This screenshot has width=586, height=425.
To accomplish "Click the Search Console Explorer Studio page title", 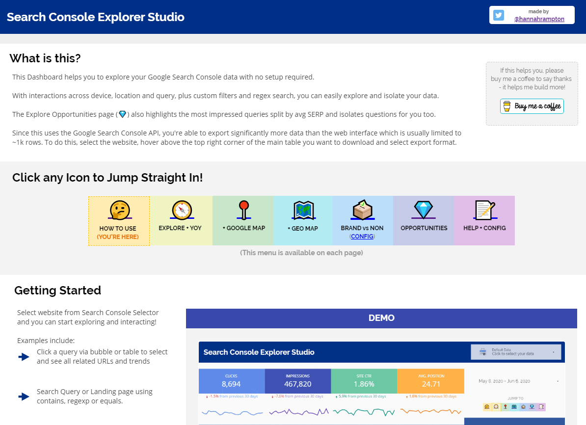I will [x=96, y=17].
